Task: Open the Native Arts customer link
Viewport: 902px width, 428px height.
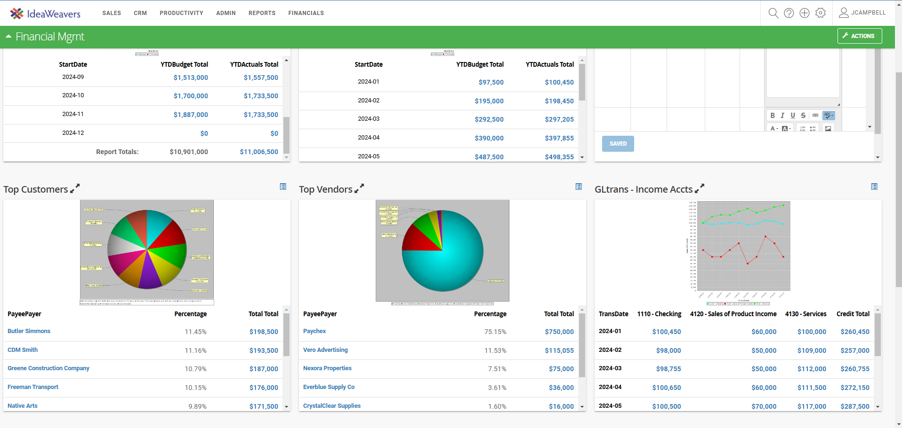Action: click(23, 406)
